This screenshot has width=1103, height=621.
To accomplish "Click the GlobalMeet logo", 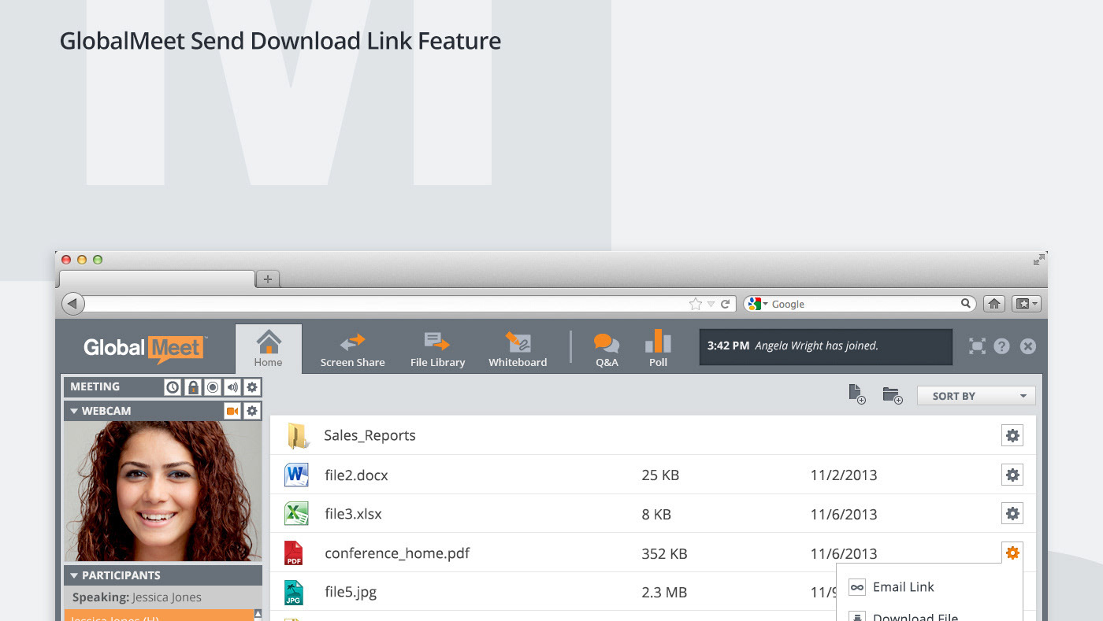I will click(x=146, y=348).
